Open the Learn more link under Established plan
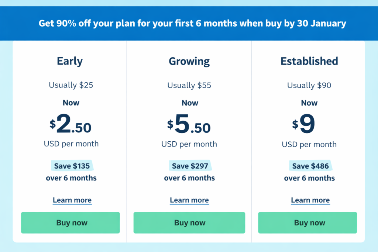This screenshot has height=252, width=378. point(310,200)
